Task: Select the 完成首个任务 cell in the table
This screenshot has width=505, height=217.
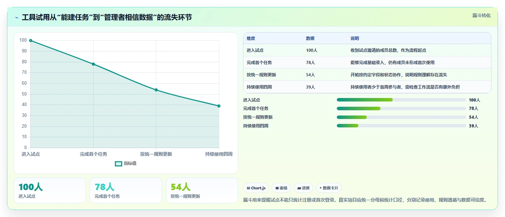Action: coord(259,63)
